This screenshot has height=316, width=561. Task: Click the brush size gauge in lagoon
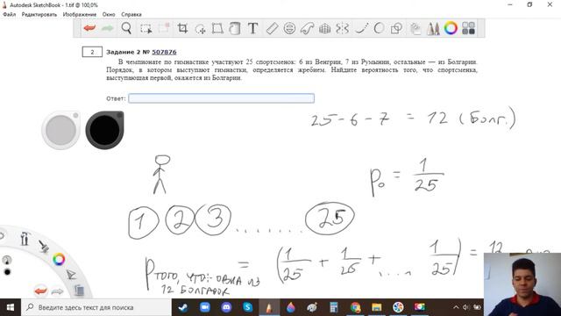(x=7, y=260)
